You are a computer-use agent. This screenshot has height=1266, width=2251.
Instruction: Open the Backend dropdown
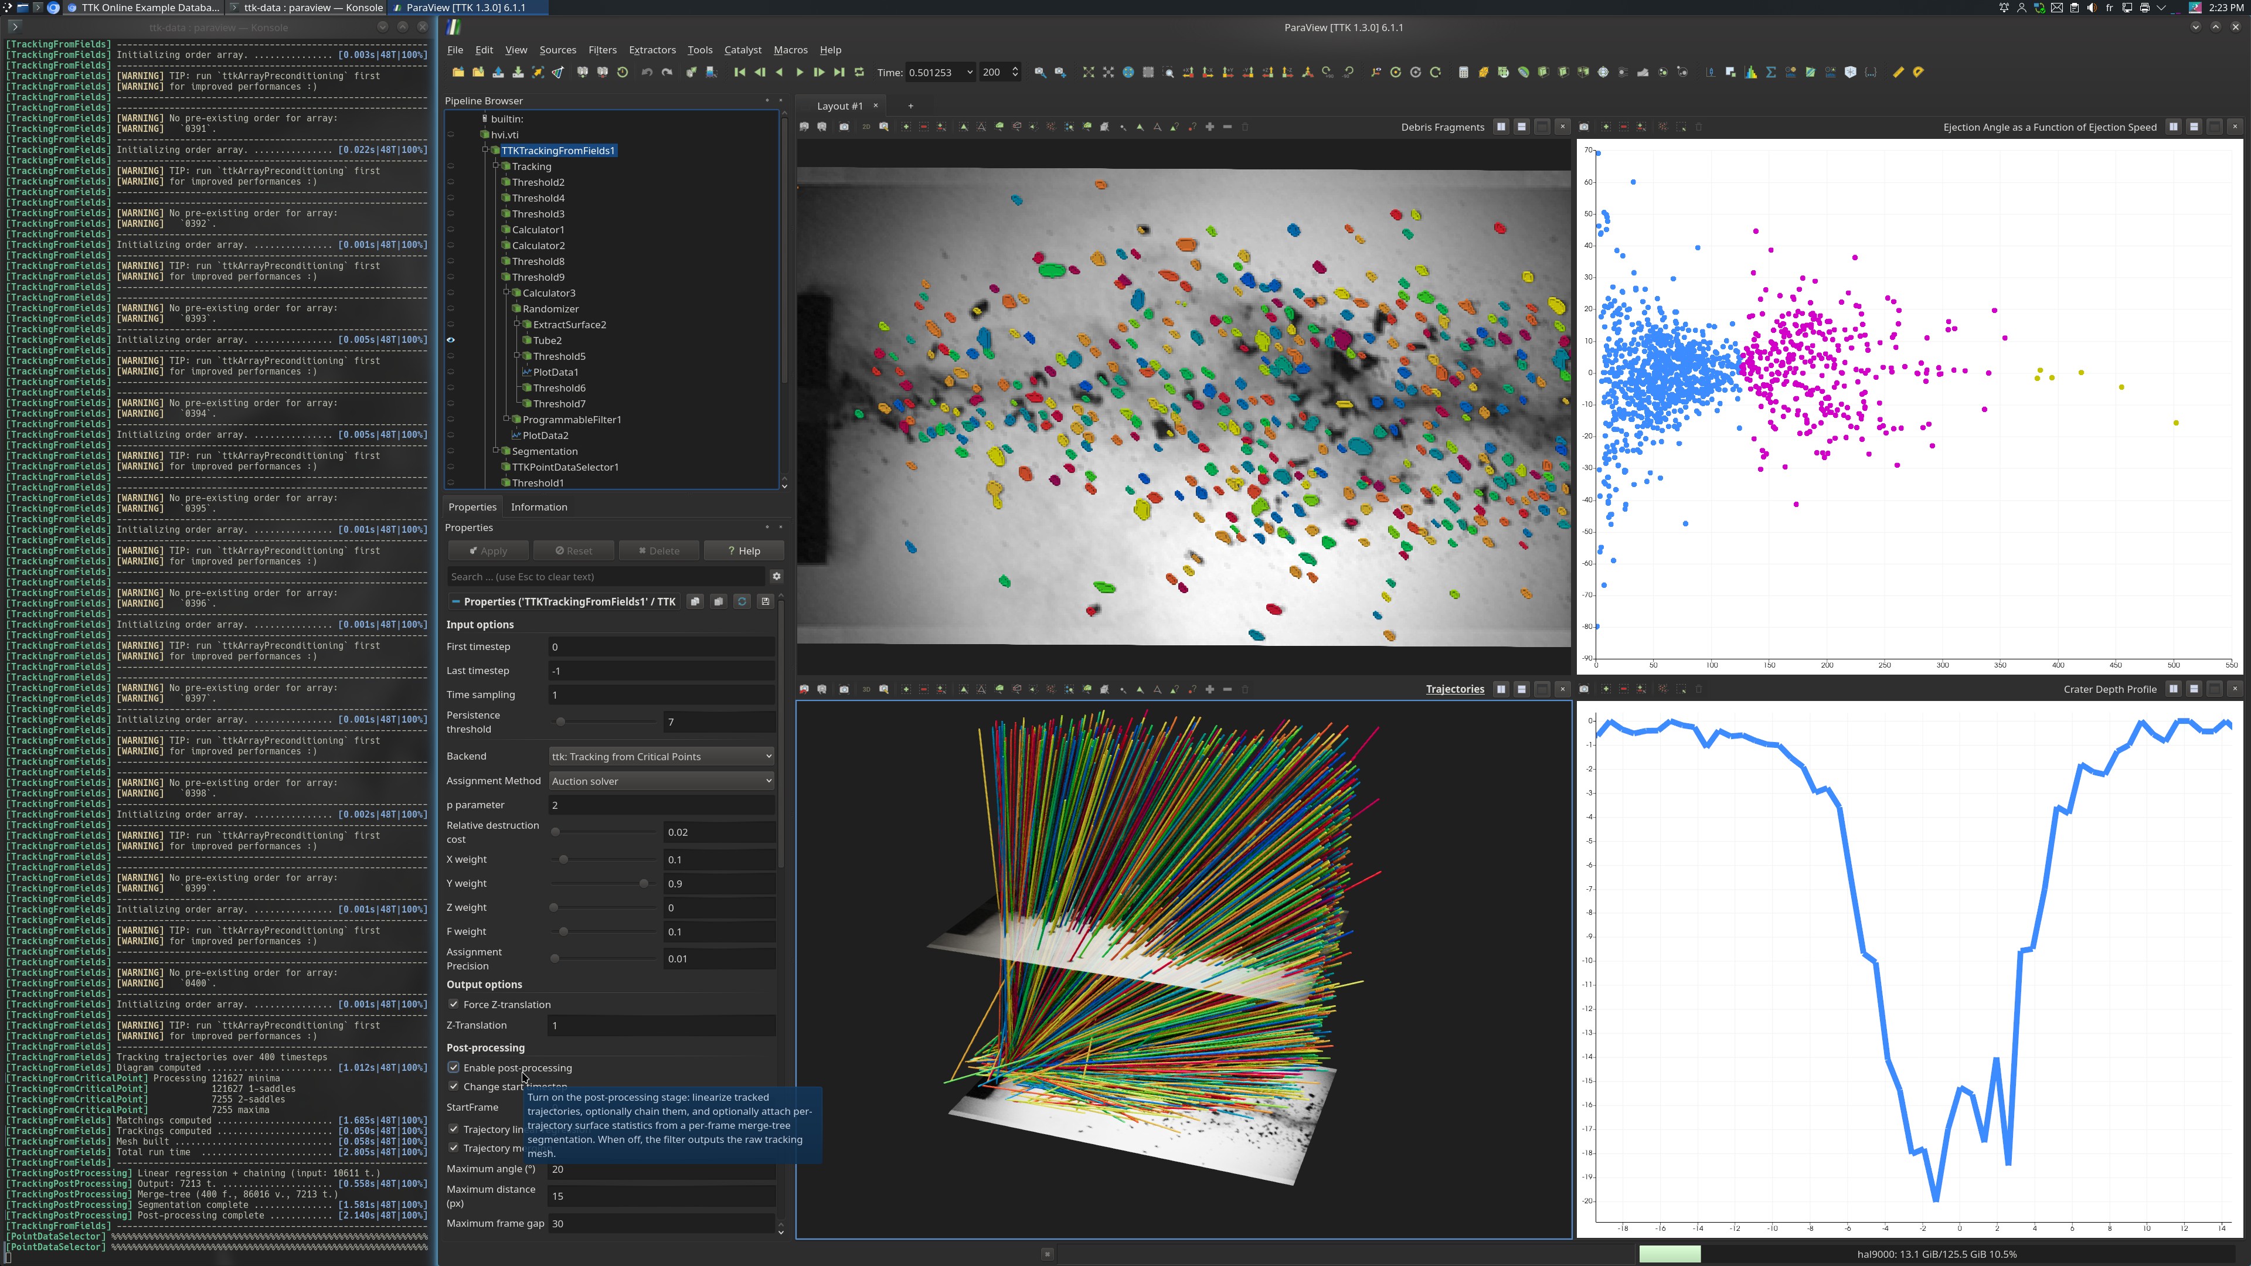(661, 755)
